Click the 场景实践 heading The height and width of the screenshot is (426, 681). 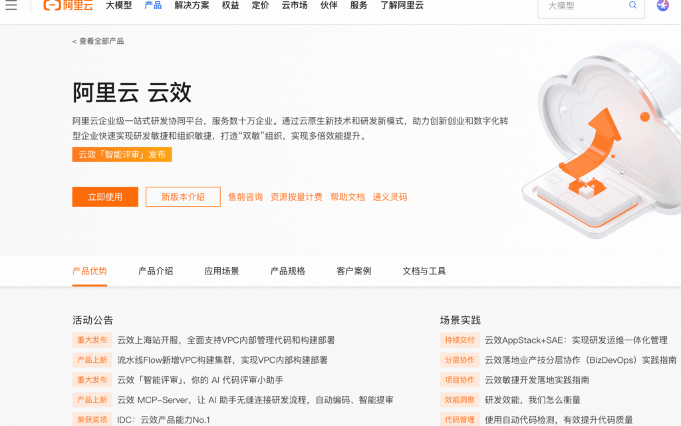click(x=460, y=320)
